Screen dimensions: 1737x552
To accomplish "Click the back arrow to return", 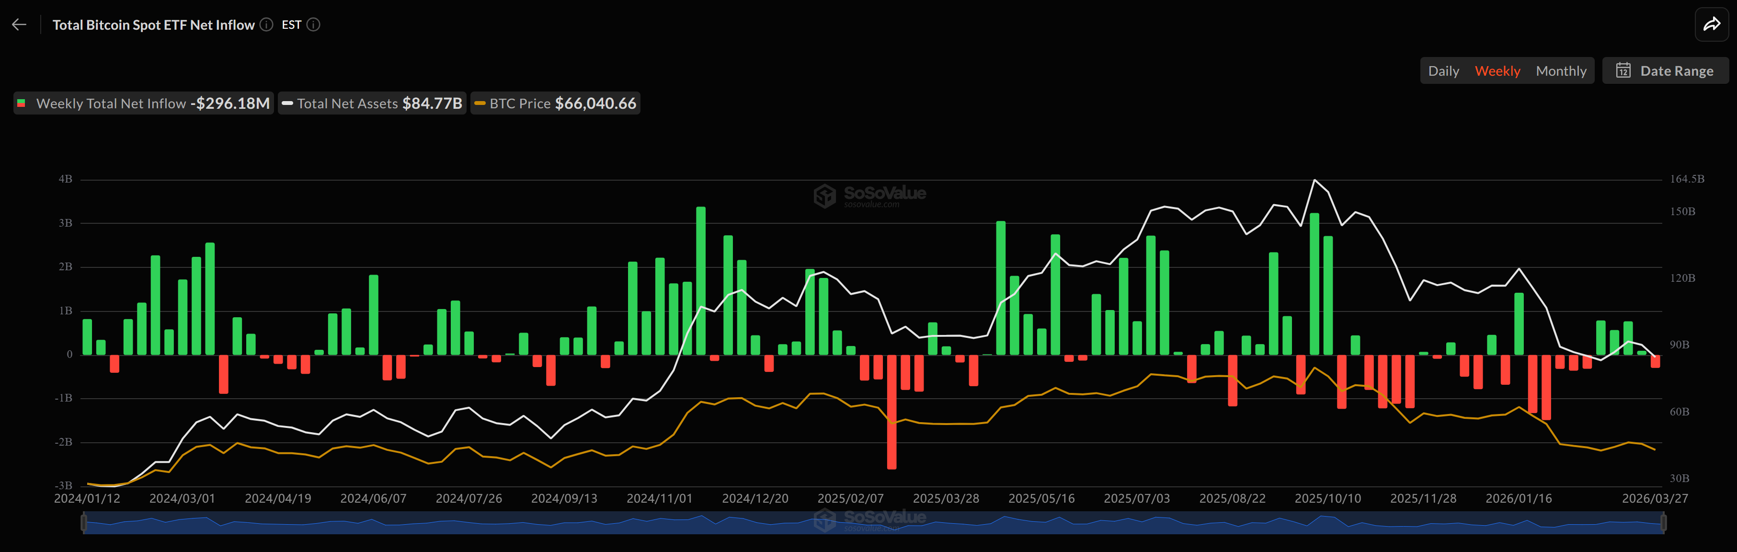I will pos(19,24).
